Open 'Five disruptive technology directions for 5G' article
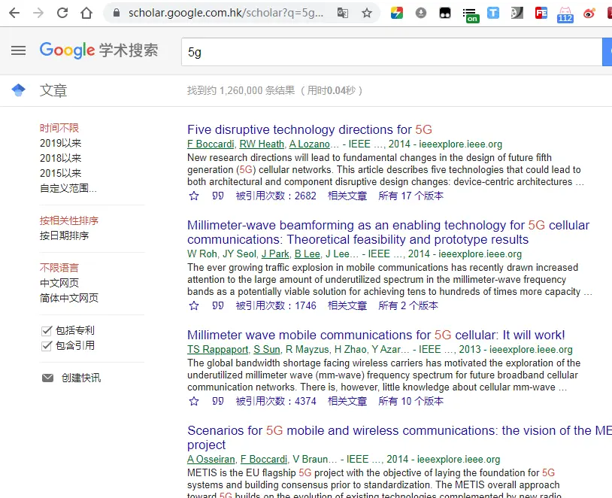This screenshot has width=612, height=498. click(310, 129)
